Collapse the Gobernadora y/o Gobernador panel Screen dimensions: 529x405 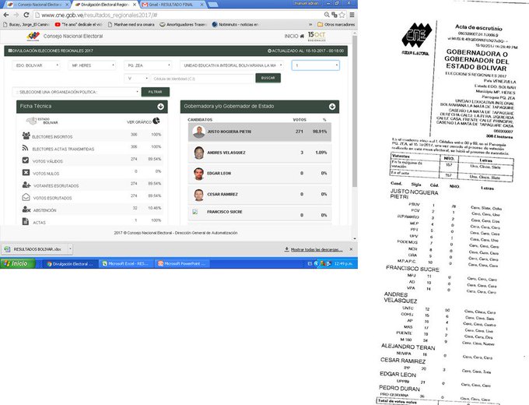click(332, 107)
